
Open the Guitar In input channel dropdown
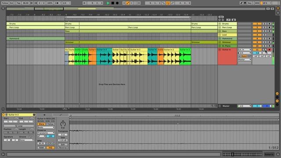point(245,53)
